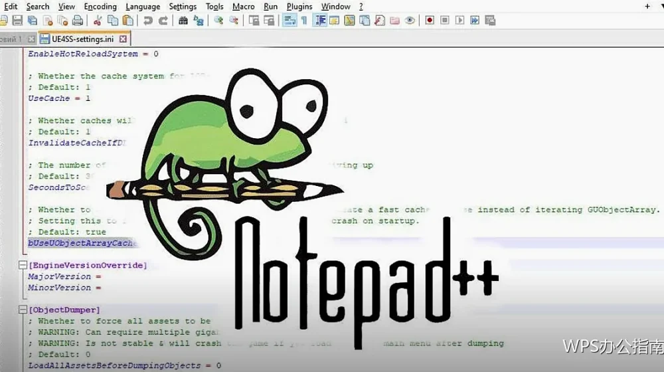Click the Stop macro recording icon
The width and height of the screenshot is (664, 372).
(x=445, y=21)
